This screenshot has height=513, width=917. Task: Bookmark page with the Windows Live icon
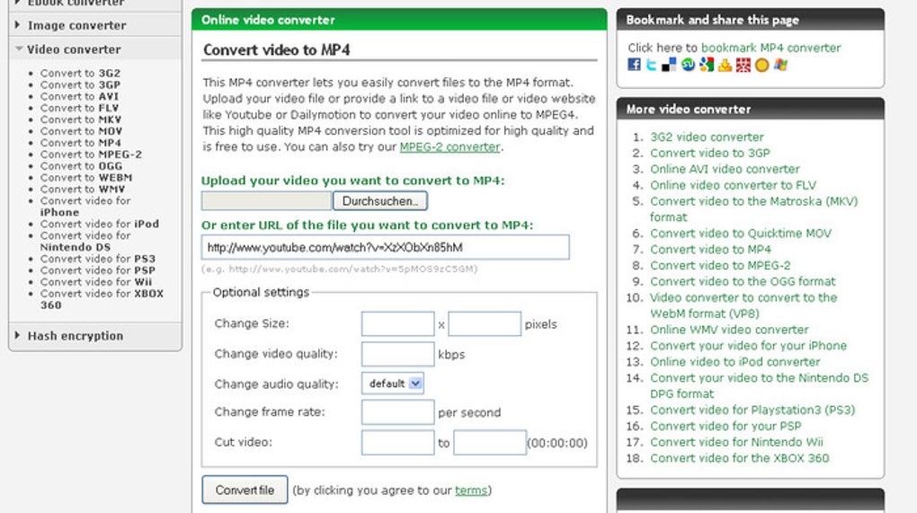pyautogui.click(x=780, y=65)
